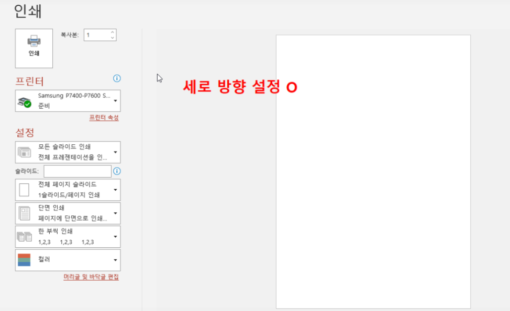Expand the 전체 페이지 슬라이드 dropdown arrow
The image size is (510, 311).
tap(115, 190)
